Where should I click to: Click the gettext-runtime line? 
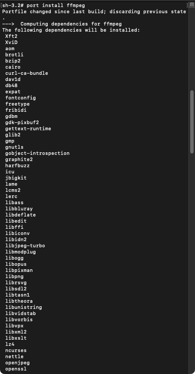click(28, 128)
